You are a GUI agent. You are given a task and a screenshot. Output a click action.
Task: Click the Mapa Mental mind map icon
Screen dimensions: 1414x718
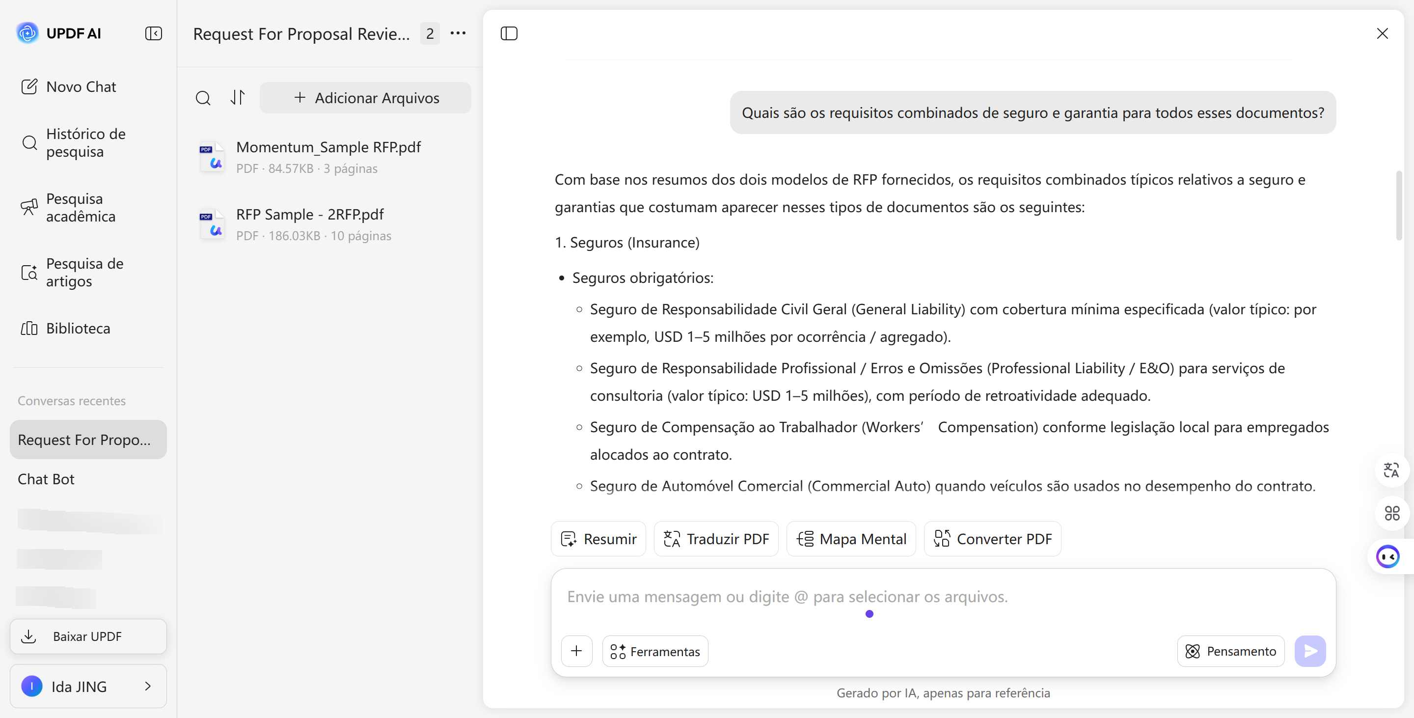point(805,539)
